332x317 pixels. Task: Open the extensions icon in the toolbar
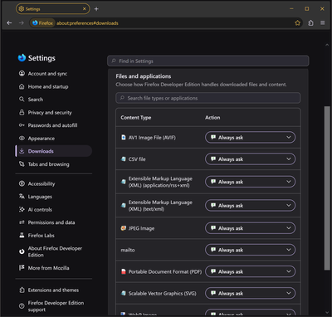(310, 23)
